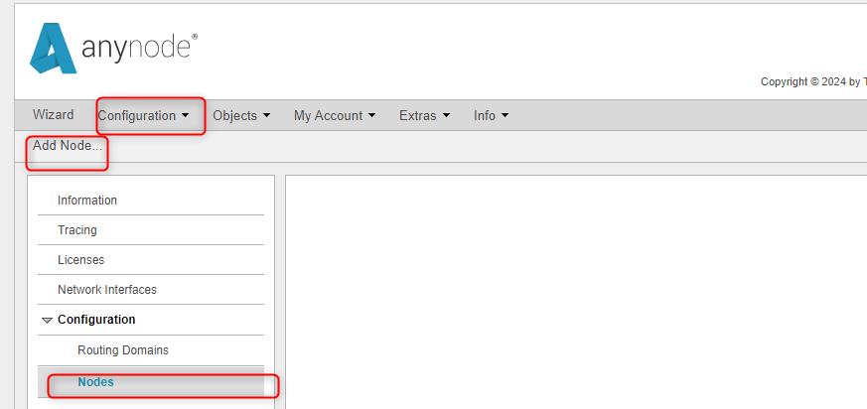Select the highlighted Nodes entry
This screenshot has width=867, height=409.
tap(95, 382)
